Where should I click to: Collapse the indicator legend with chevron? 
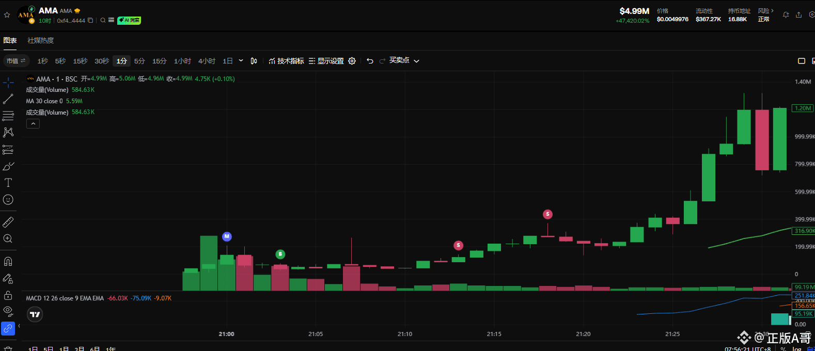coord(33,124)
